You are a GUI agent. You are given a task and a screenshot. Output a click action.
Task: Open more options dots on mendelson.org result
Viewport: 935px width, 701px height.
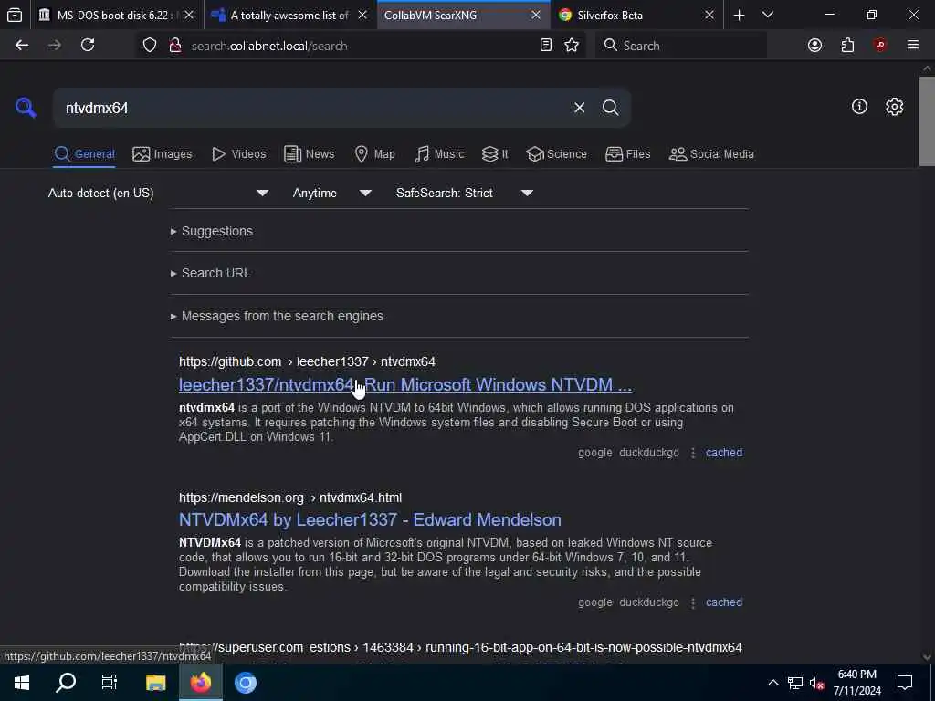[x=692, y=602]
